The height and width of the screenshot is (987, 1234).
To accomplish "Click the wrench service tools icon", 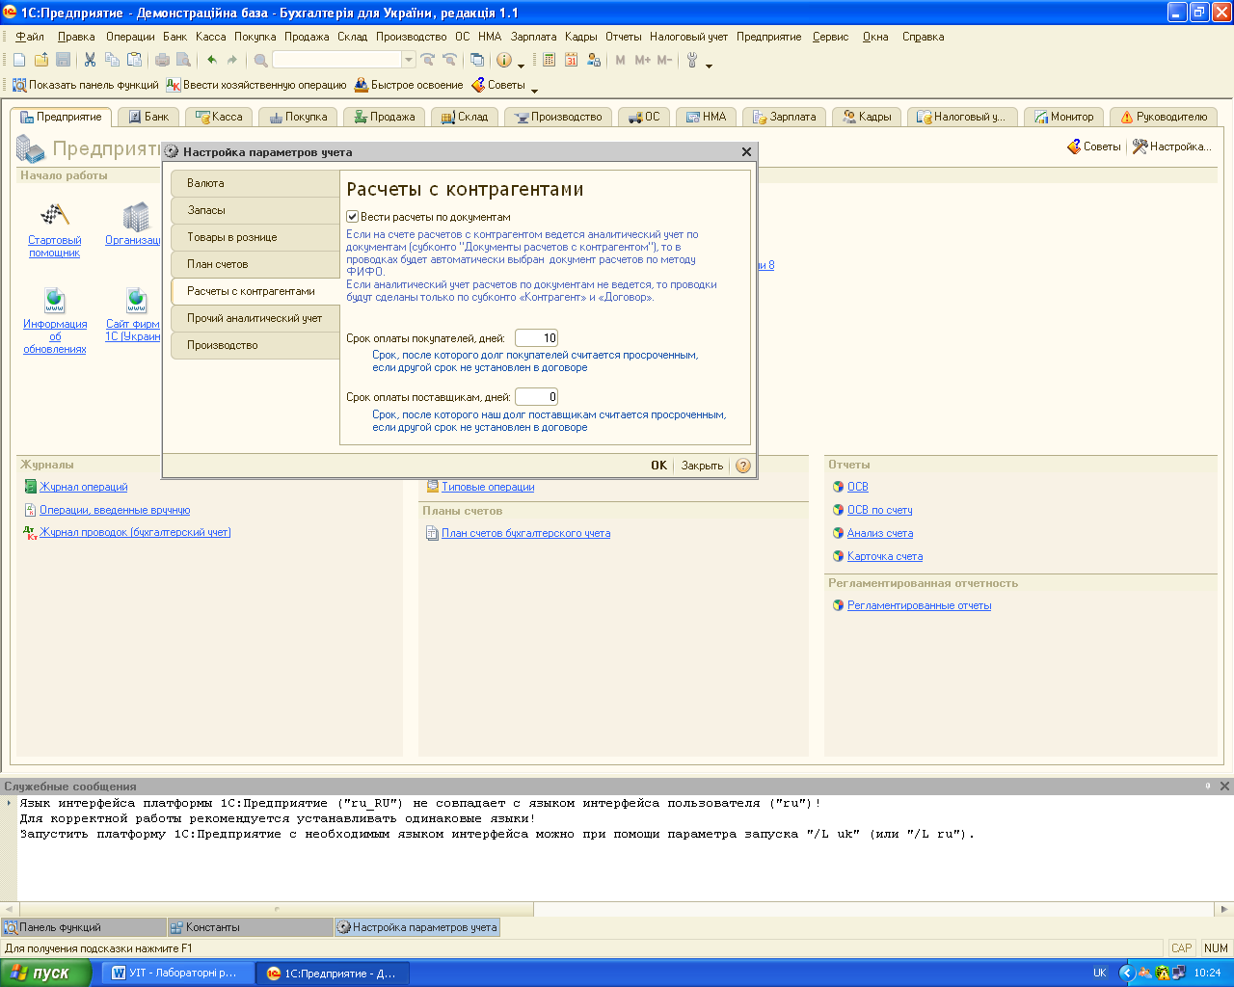I will (691, 60).
